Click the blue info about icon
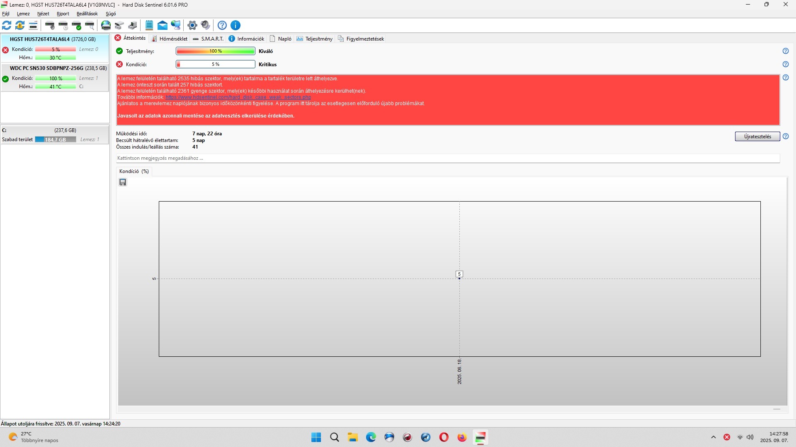This screenshot has width=796, height=447. pos(235,25)
